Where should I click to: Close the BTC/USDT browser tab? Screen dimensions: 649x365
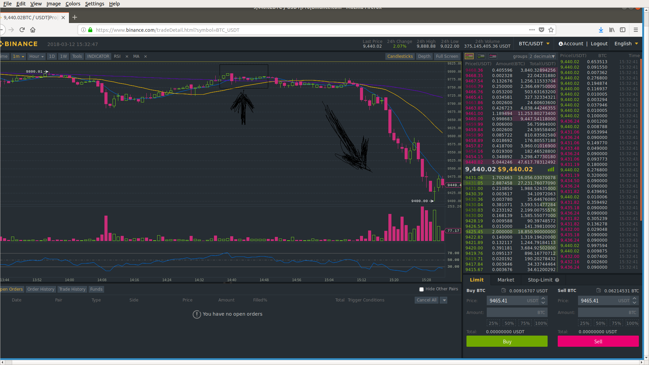click(x=63, y=18)
